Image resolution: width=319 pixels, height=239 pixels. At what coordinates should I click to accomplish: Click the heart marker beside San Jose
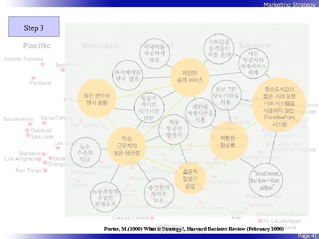(x=28, y=135)
